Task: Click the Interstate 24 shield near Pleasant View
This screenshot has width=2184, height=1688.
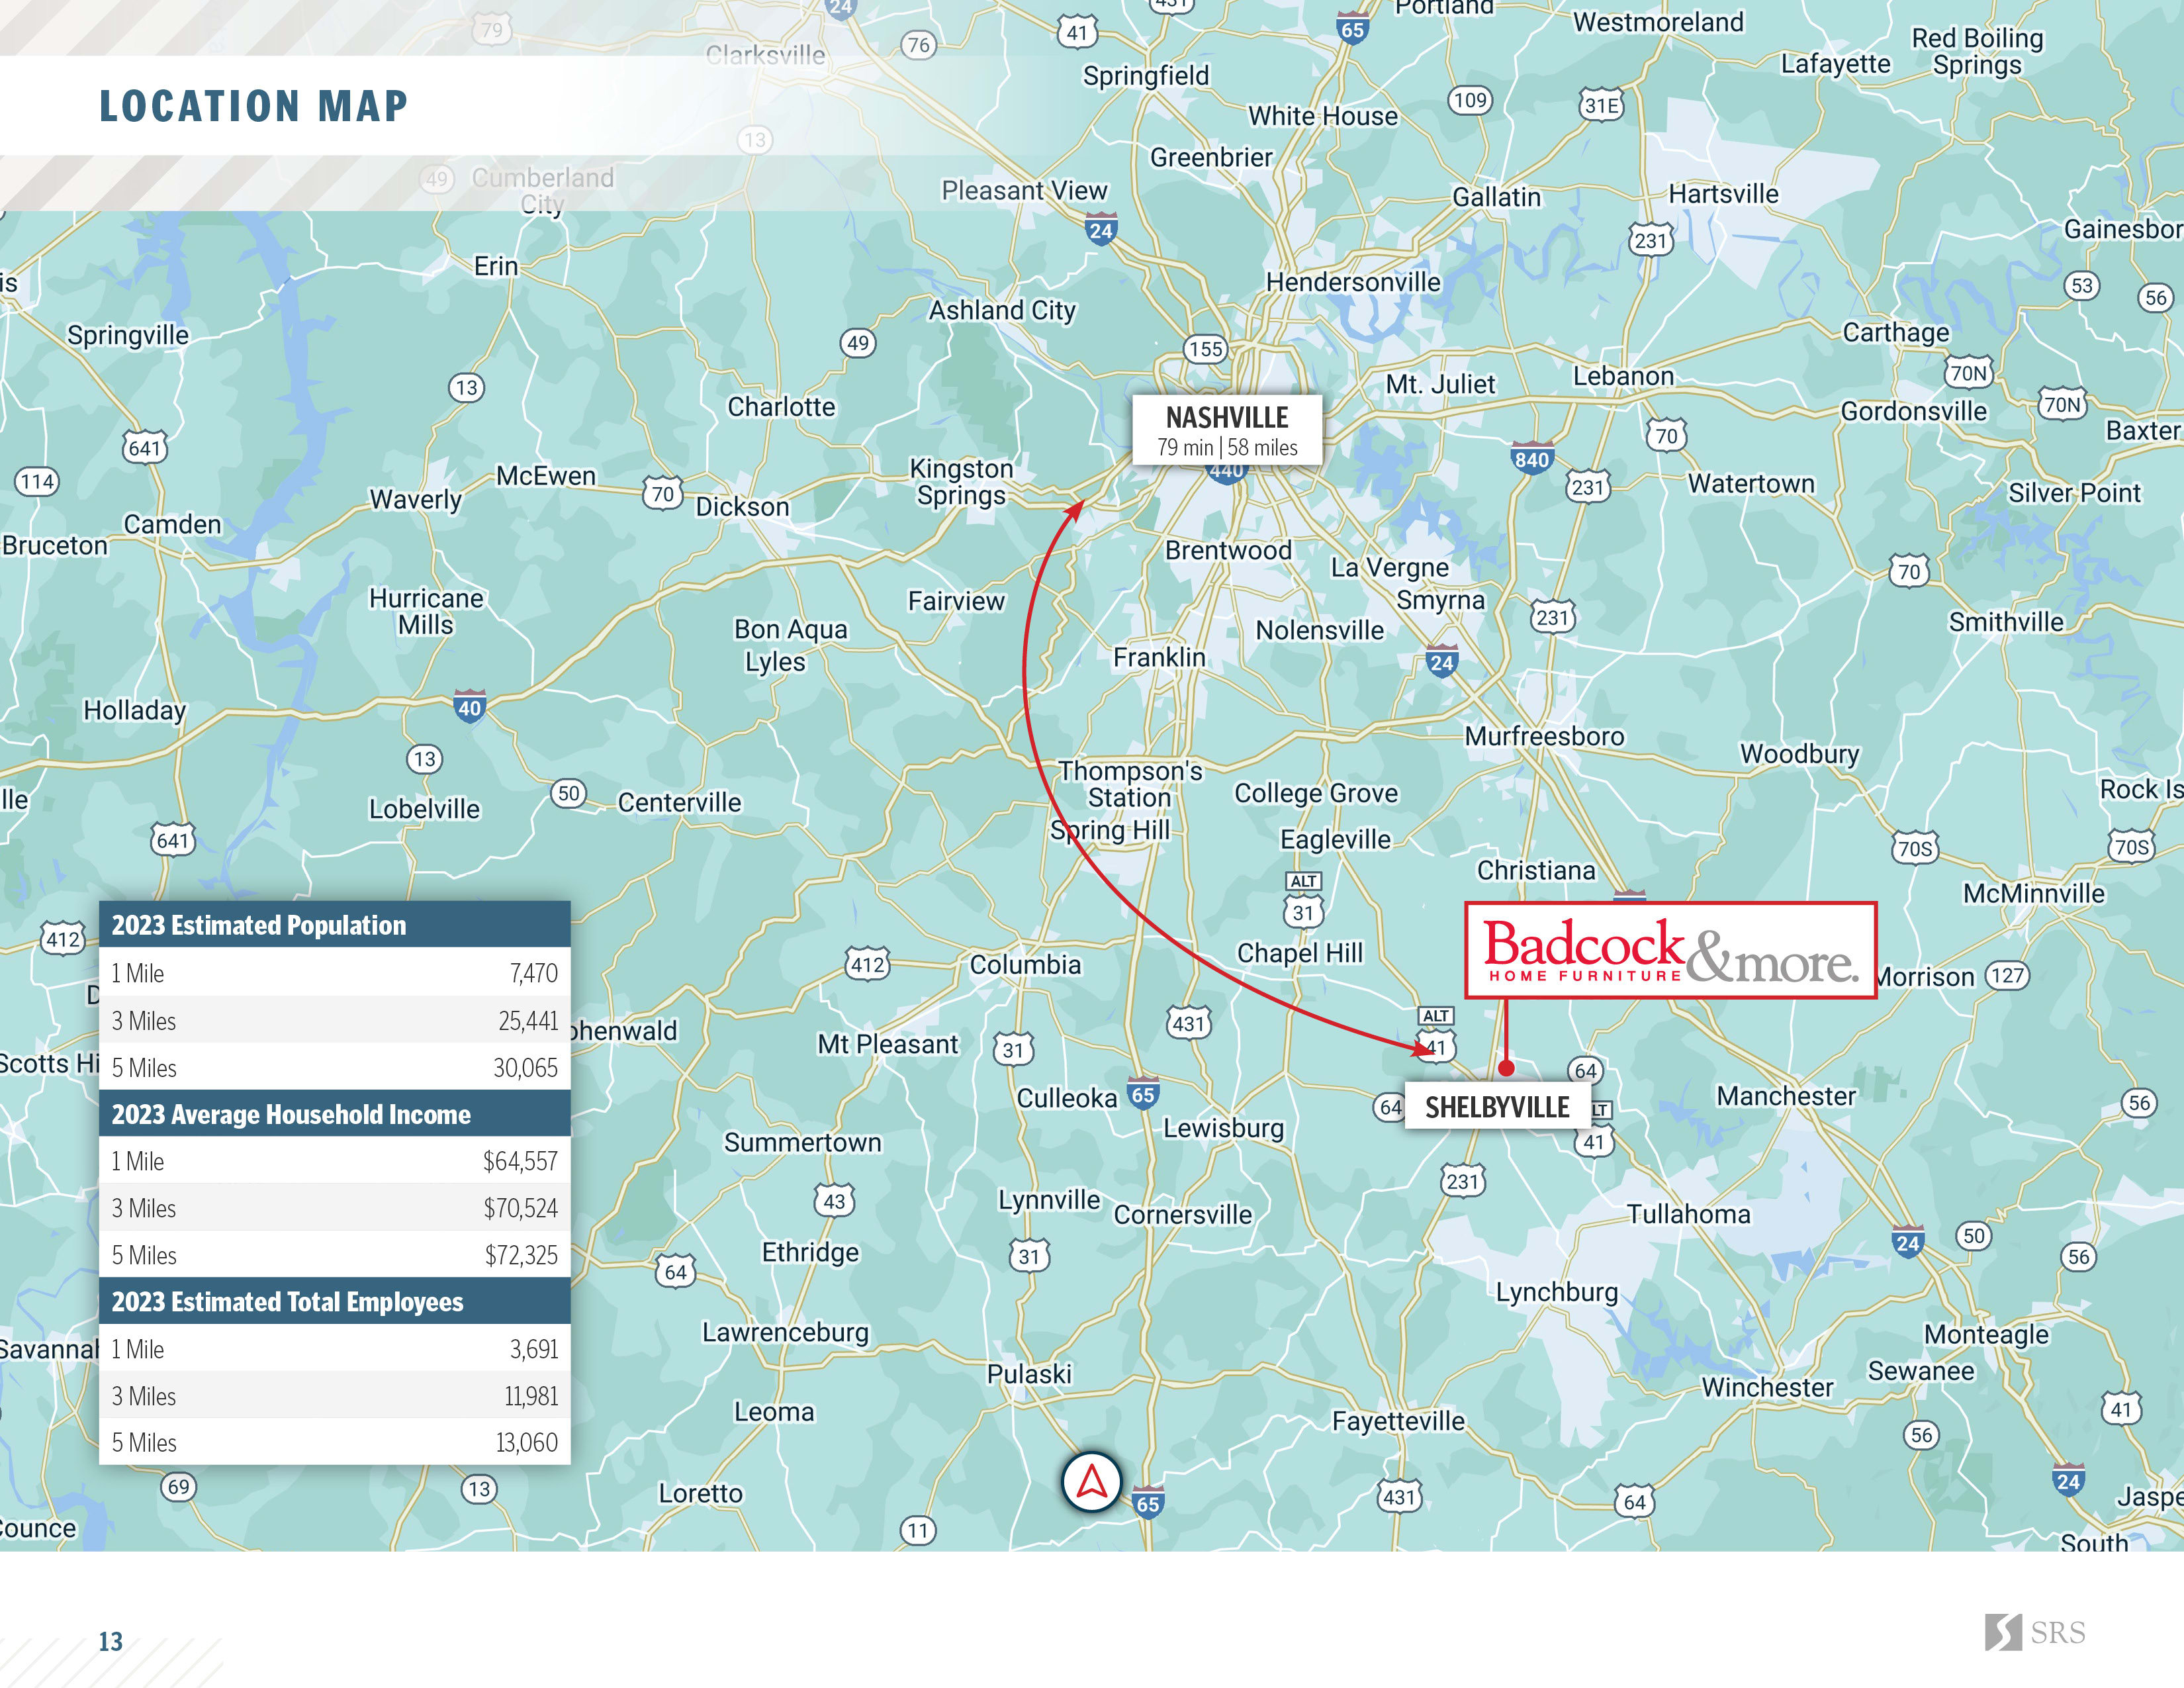Action: pyautogui.click(x=1100, y=229)
